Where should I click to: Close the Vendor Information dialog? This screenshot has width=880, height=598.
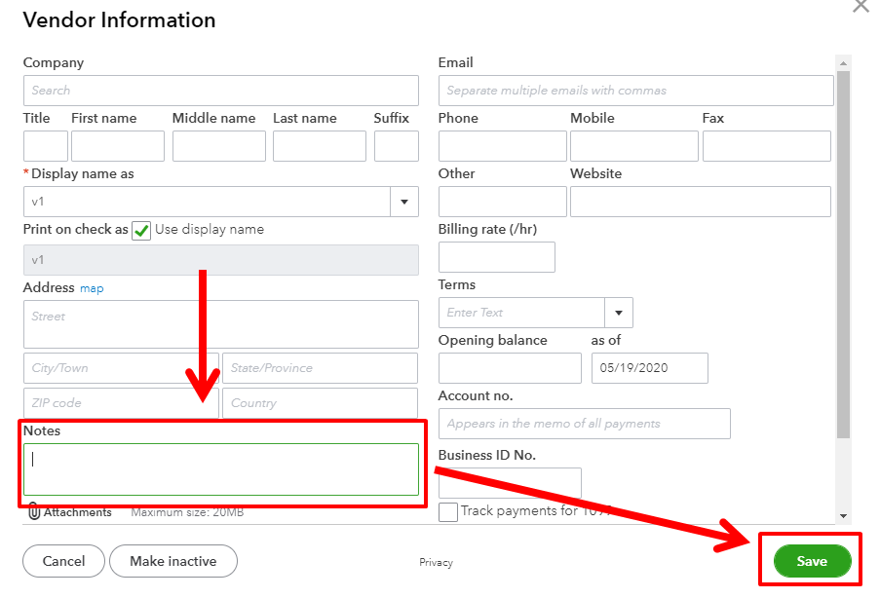(861, 6)
